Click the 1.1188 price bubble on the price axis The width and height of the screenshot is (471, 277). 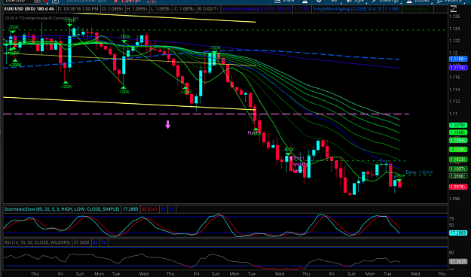[x=458, y=59]
